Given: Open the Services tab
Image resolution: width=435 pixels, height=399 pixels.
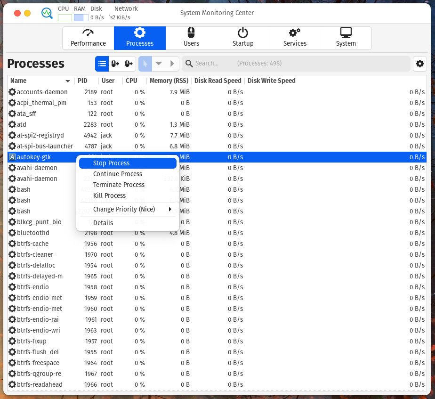Looking at the screenshot, I should [295, 38].
